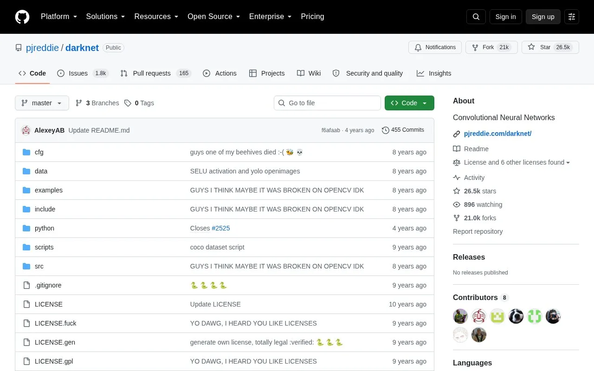Open the Security and quality tab
This screenshot has height=371, width=594.
coord(368,73)
